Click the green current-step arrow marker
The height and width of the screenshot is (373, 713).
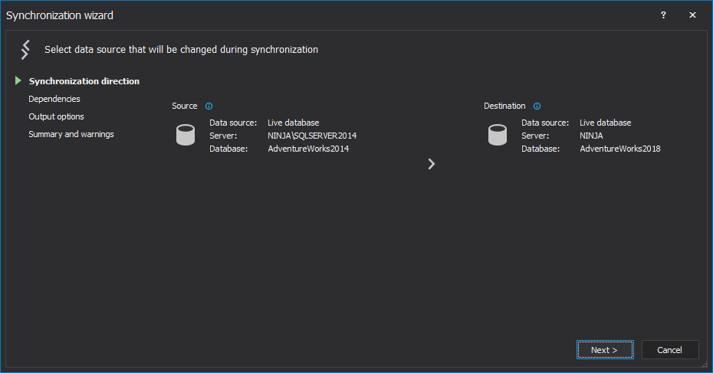click(18, 80)
